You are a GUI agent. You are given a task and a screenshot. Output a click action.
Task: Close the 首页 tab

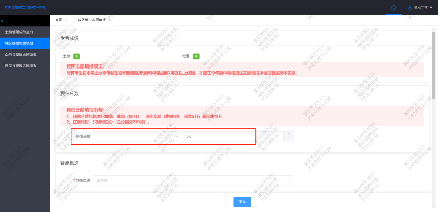click(x=67, y=20)
